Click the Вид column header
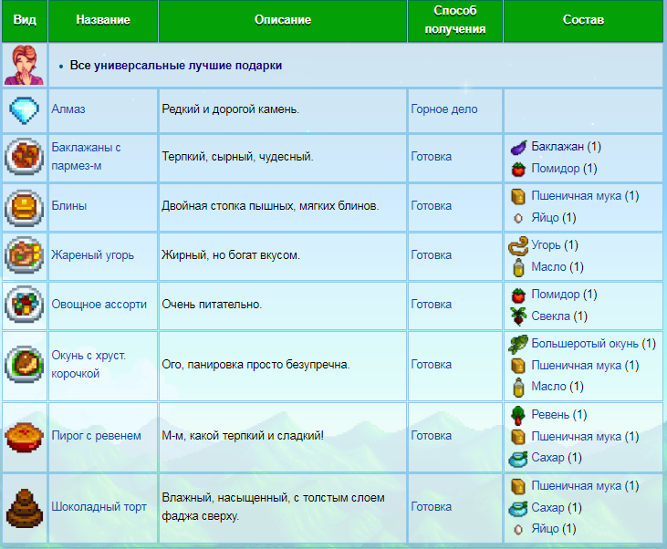This screenshot has height=549, width=667. pyautogui.click(x=25, y=20)
